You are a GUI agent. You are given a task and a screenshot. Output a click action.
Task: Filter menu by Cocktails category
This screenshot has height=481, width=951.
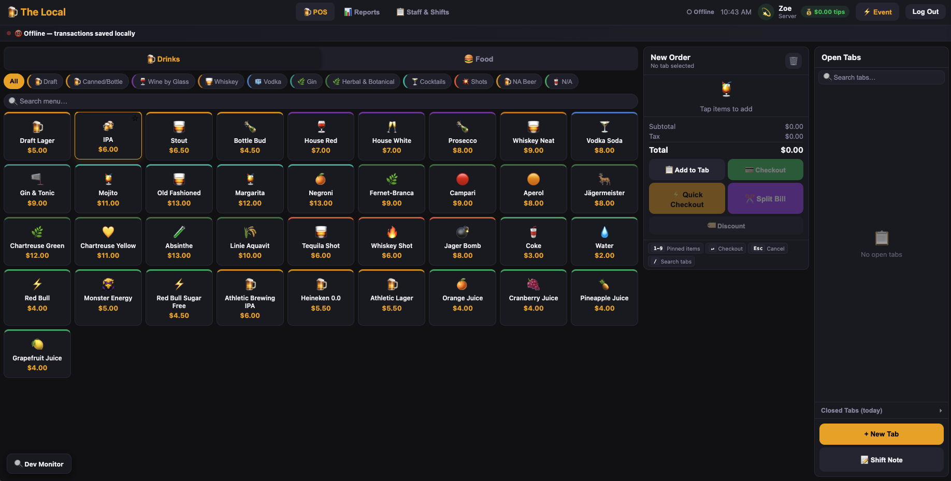click(428, 81)
